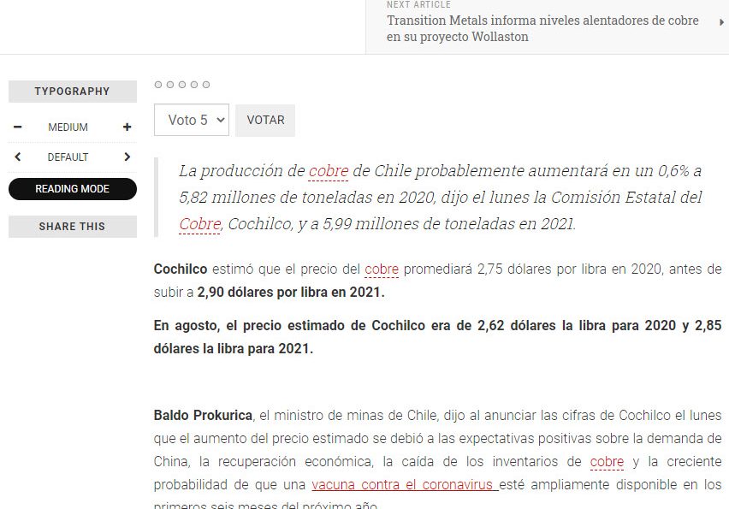Select the third rating circle

(x=182, y=85)
